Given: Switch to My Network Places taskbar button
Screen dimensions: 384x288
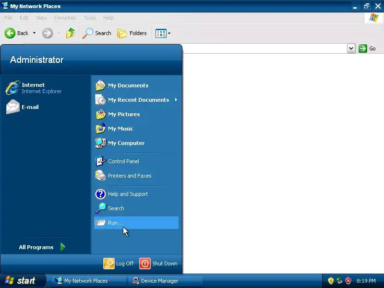Looking at the screenshot, I should pos(89,281).
